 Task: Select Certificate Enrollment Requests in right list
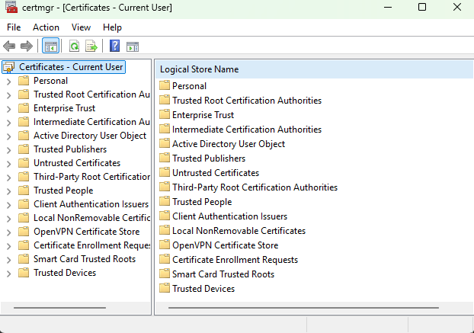235,260
